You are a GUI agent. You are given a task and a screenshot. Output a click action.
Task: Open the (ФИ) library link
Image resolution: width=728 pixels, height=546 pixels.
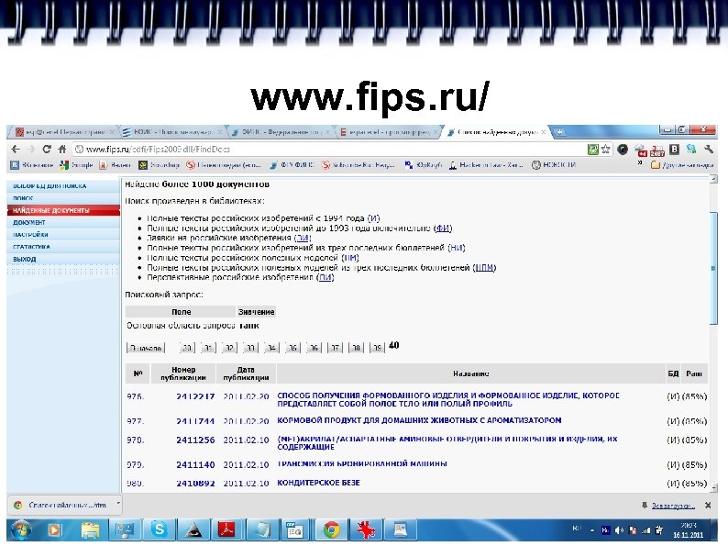pos(443,228)
